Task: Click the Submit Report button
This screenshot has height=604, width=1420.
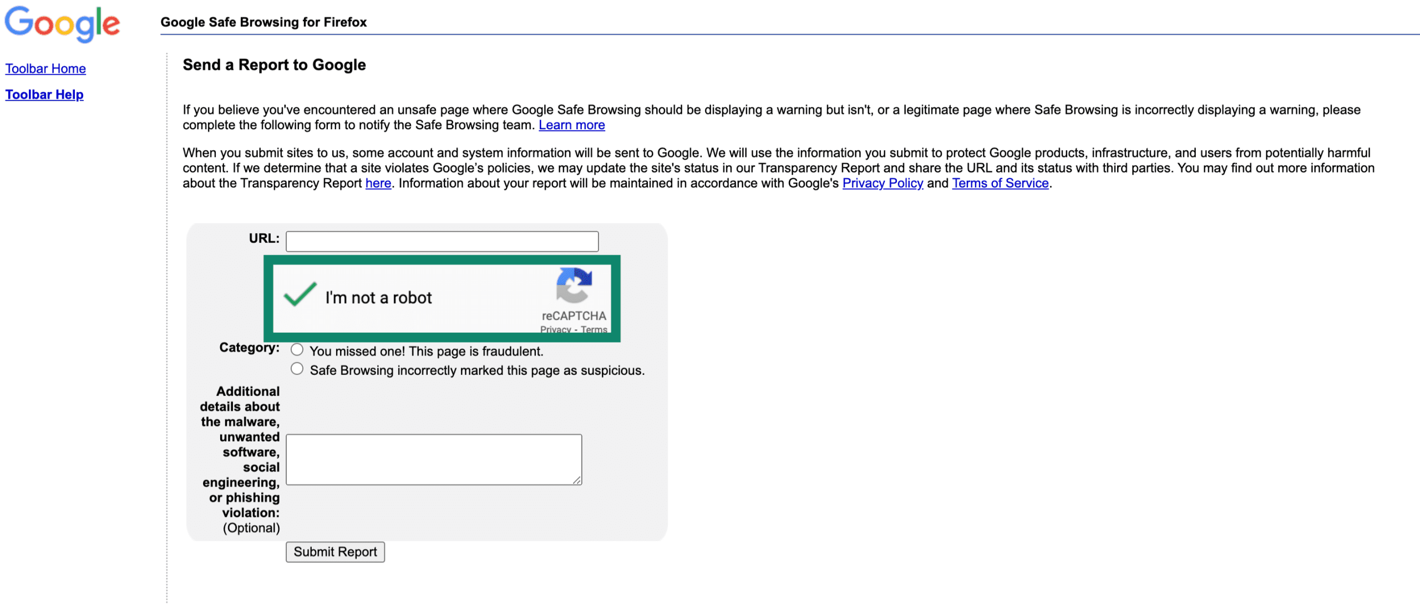Action: pos(334,551)
